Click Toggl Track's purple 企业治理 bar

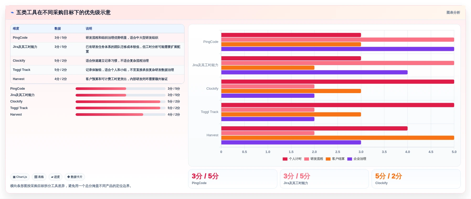268,119
